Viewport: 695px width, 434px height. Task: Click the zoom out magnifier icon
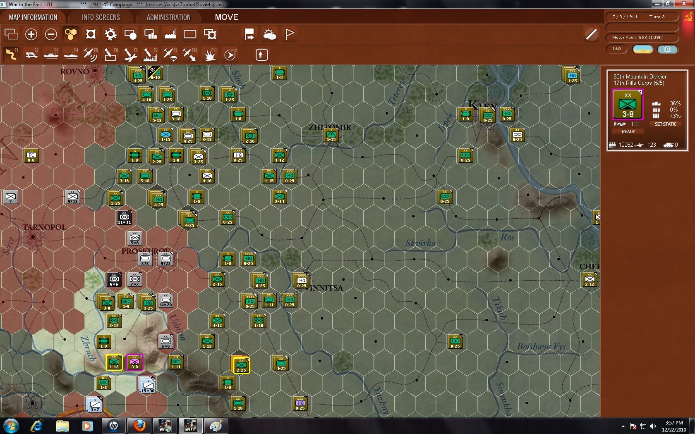click(51, 34)
